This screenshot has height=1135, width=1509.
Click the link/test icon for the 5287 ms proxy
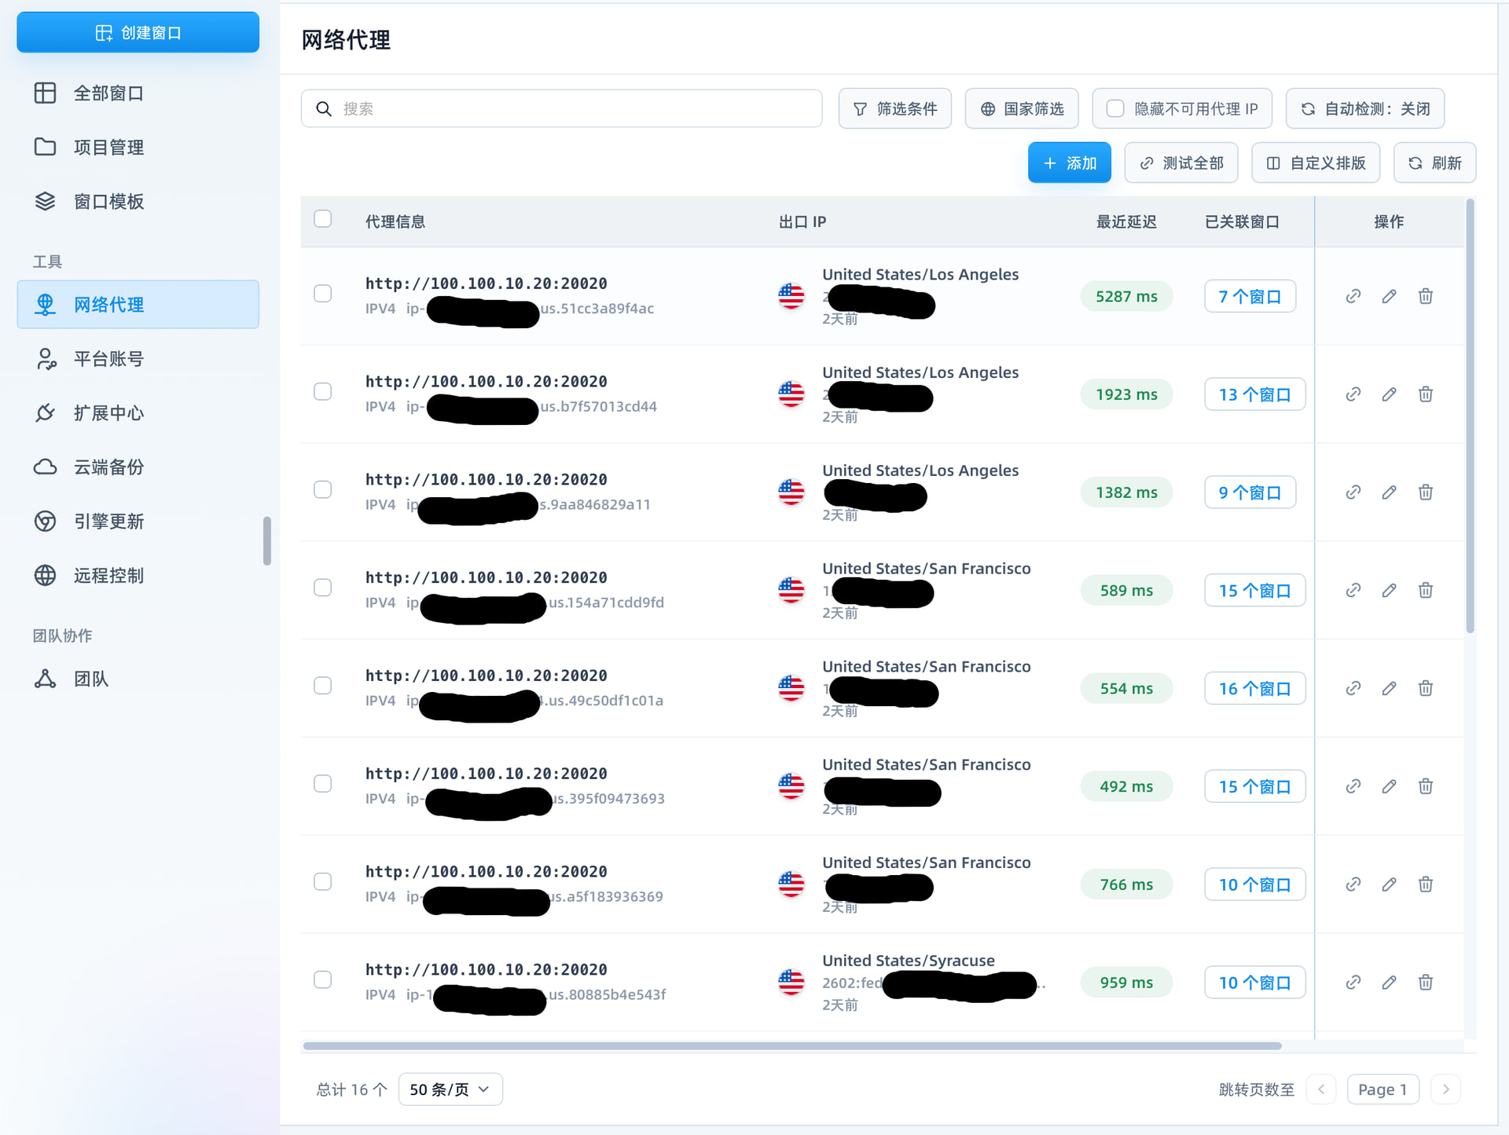pos(1353,296)
